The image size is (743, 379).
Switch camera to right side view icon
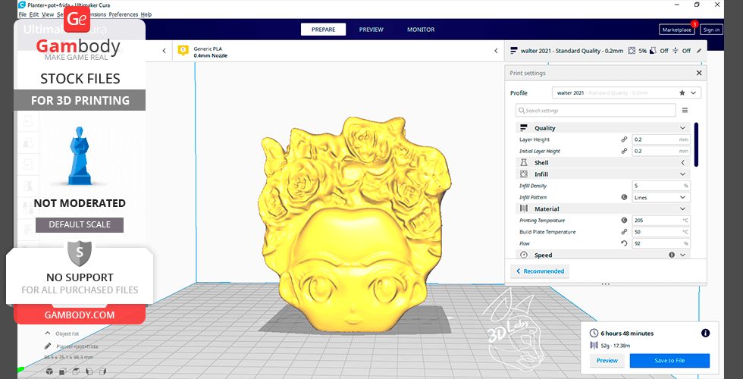coord(102,371)
